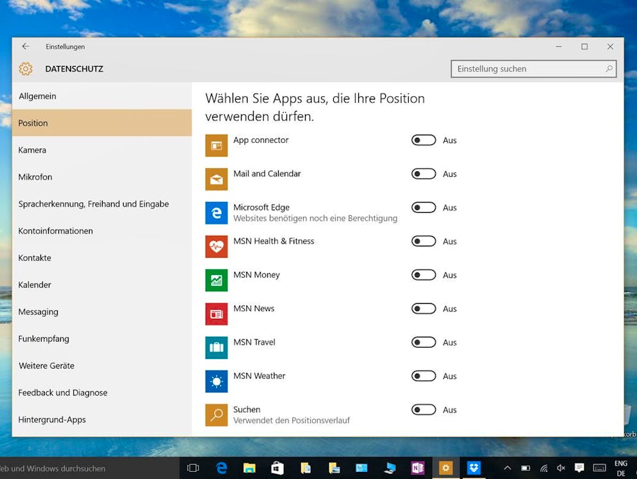Launch Microsoft Edge from the taskbar
The height and width of the screenshot is (479, 637).
click(221, 468)
